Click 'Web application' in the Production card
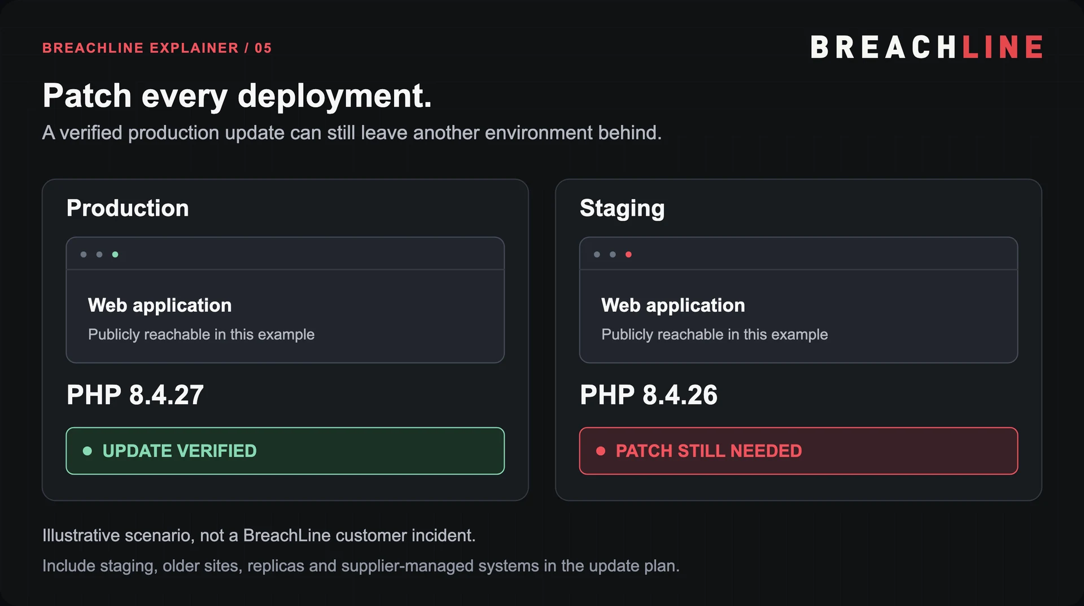The height and width of the screenshot is (606, 1084). pyautogui.click(x=160, y=306)
